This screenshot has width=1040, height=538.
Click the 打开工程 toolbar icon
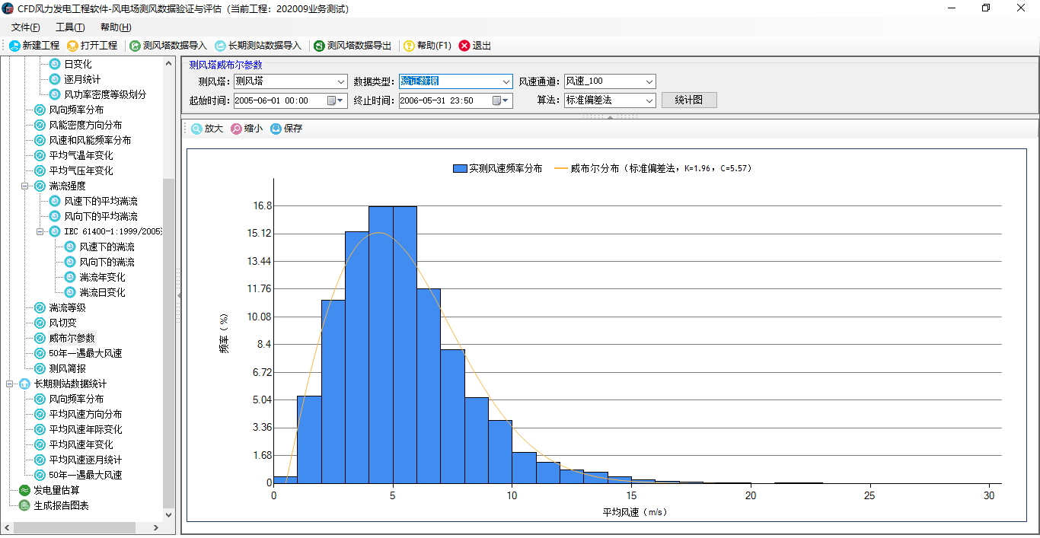(73, 46)
